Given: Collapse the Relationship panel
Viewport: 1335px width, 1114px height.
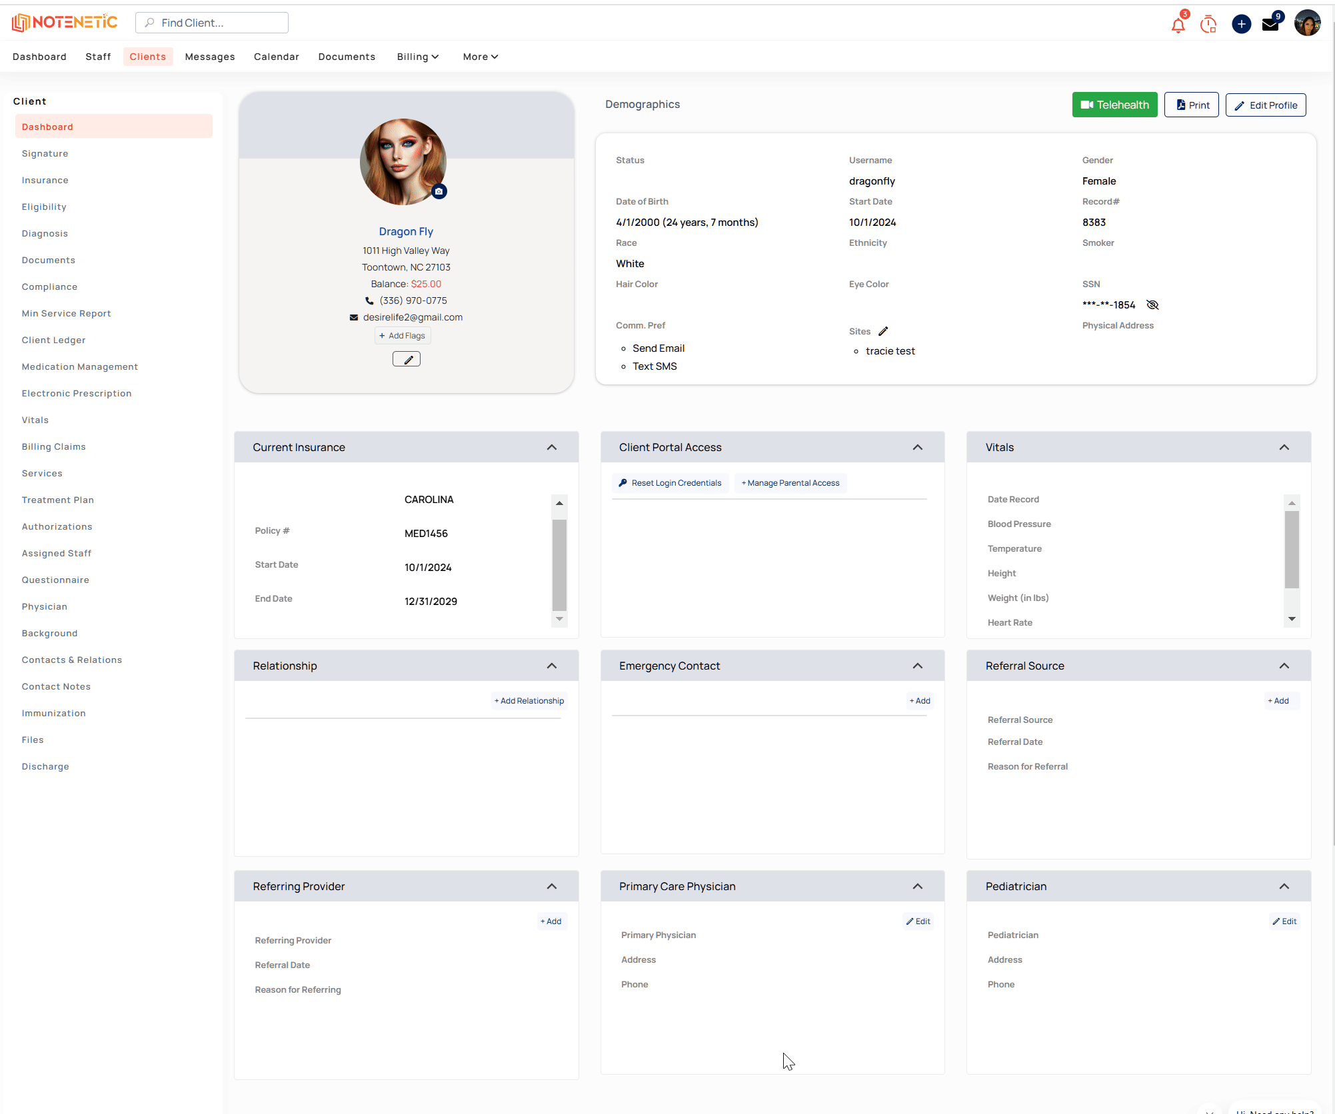Looking at the screenshot, I should click(552, 666).
